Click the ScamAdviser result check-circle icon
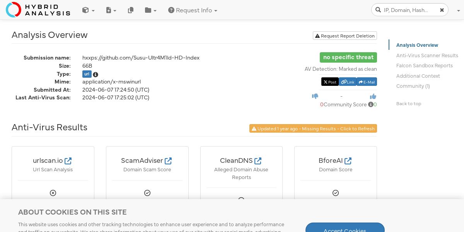 (147, 193)
